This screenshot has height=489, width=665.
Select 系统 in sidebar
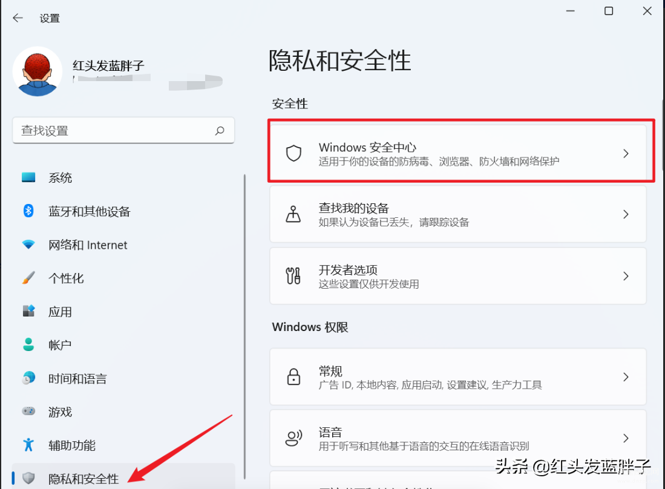(60, 178)
